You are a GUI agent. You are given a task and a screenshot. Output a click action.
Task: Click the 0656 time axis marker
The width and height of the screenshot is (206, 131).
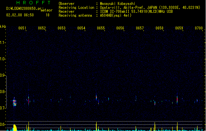click(x=120, y=28)
